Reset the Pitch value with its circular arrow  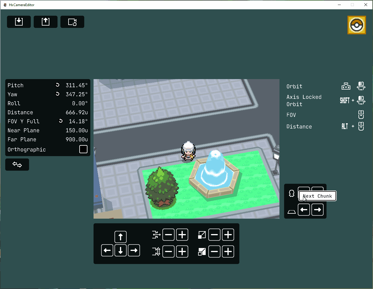[x=58, y=85]
